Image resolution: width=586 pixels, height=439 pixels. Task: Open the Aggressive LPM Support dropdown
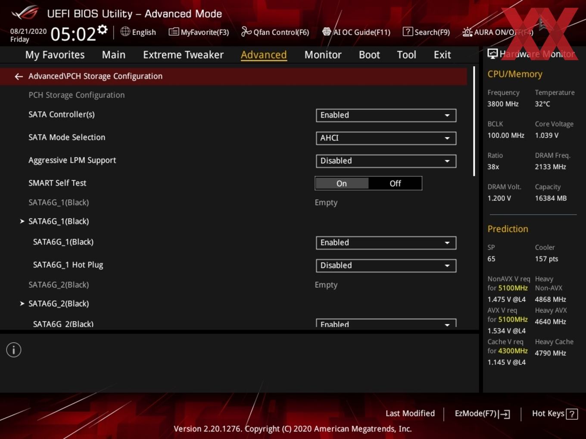tap(386, 161)
